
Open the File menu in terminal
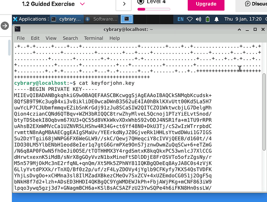pos(20,38)
